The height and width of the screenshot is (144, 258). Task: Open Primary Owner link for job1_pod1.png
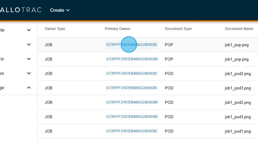tap(132, 131)
